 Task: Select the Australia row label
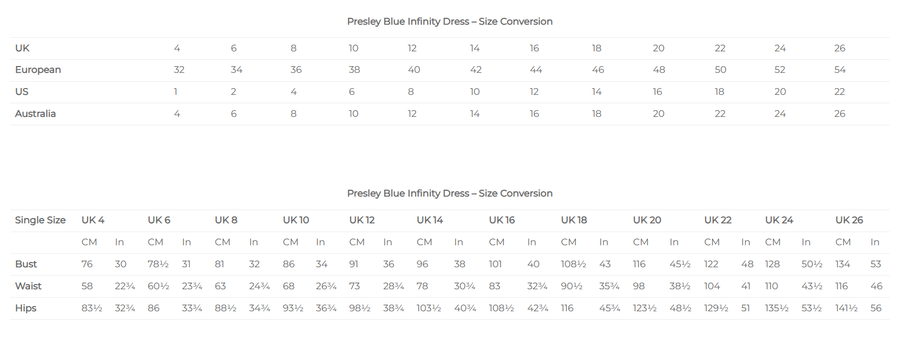click(x=35, y=114)
